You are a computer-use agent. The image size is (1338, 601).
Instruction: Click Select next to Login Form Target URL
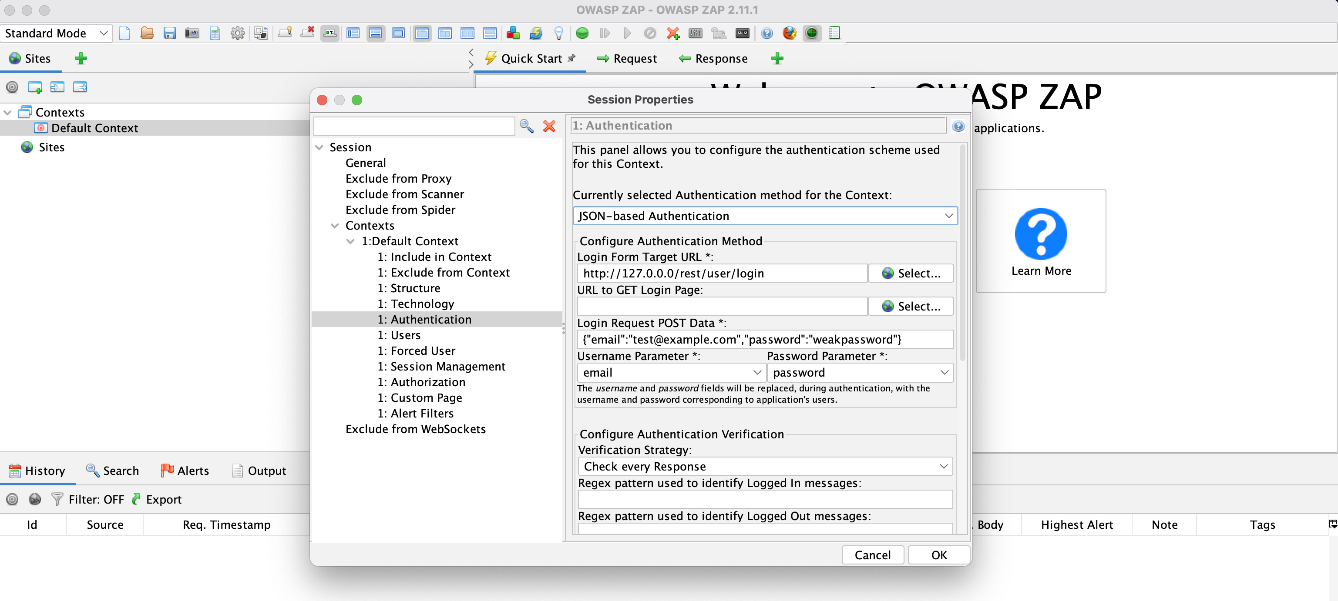coord(911,274)
